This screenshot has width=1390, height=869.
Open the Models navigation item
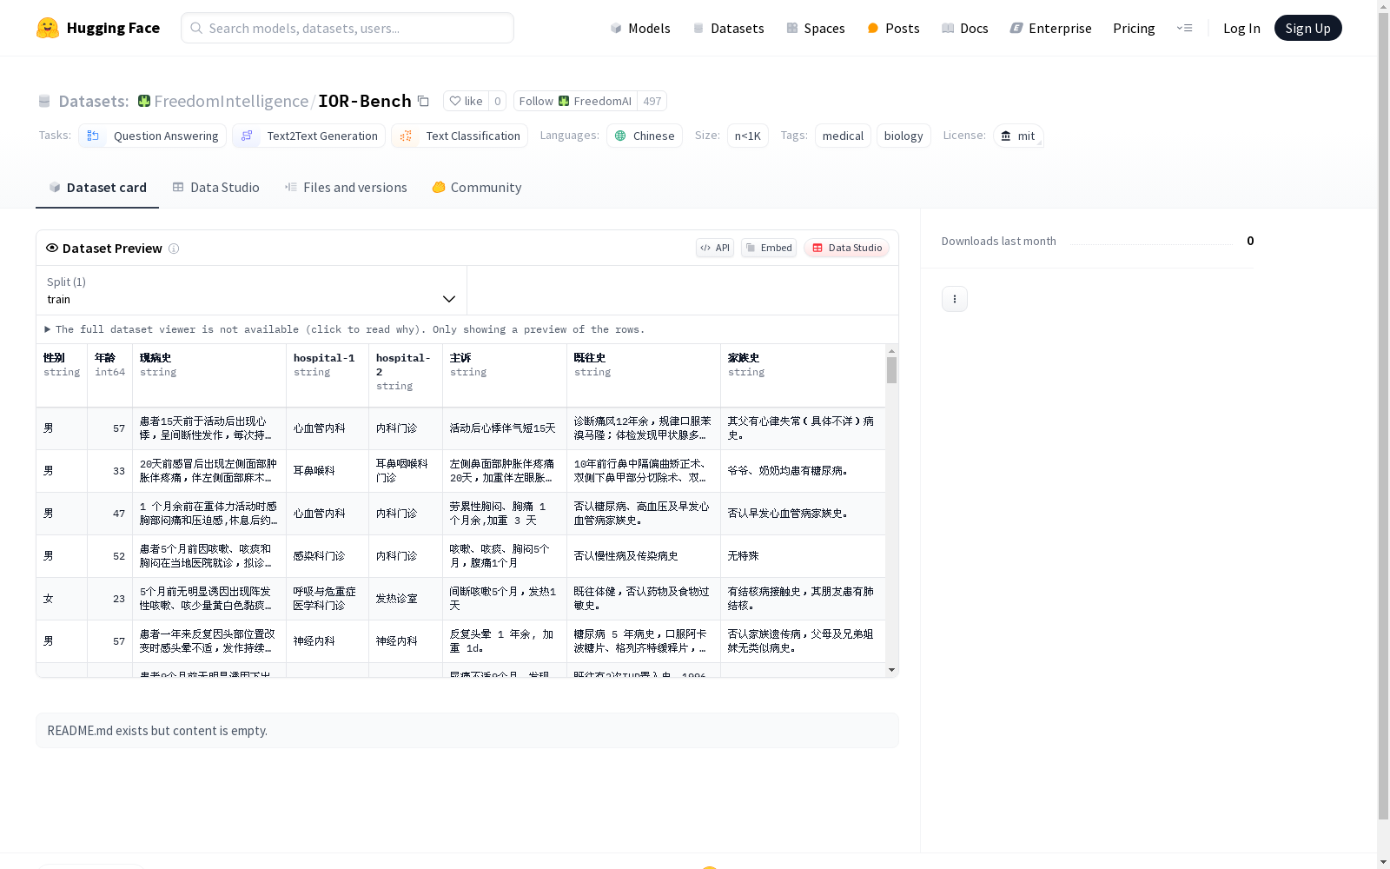[x=640, y=28]
